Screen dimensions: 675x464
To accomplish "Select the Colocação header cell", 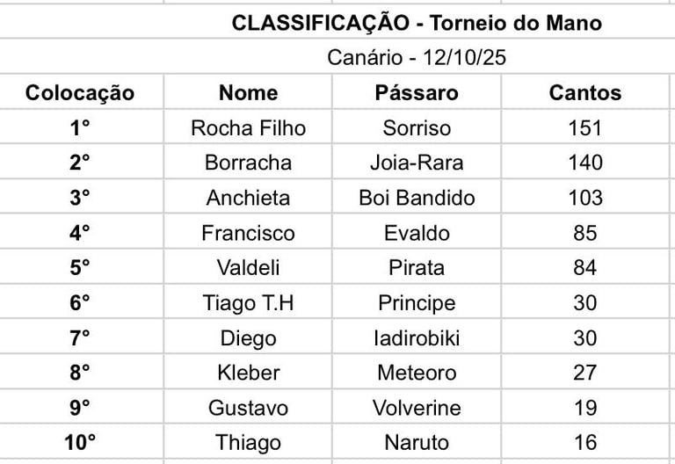I will (x=81, y=92).
